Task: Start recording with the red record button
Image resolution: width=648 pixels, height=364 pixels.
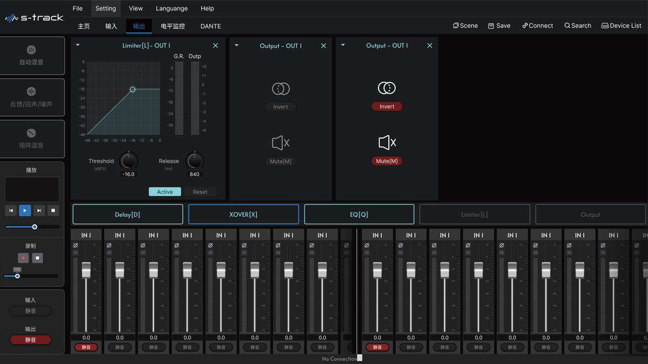Action: click(x=23, y=258)
